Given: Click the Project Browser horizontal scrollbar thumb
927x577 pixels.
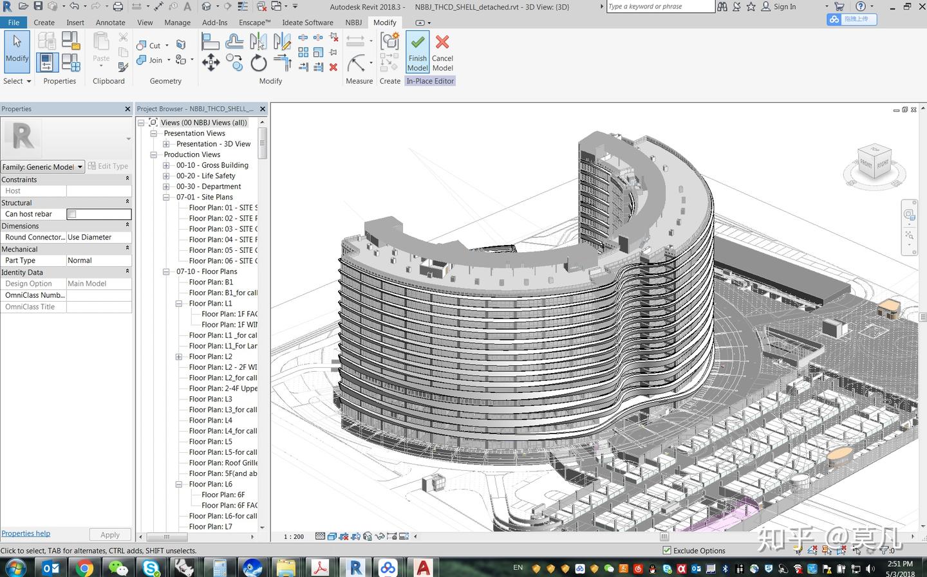Looking at the screenshot, I should click(167, 536).
